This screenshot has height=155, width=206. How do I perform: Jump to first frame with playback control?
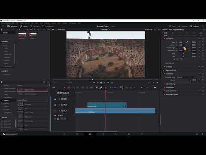pyautogui.click(x=94, y=83)
